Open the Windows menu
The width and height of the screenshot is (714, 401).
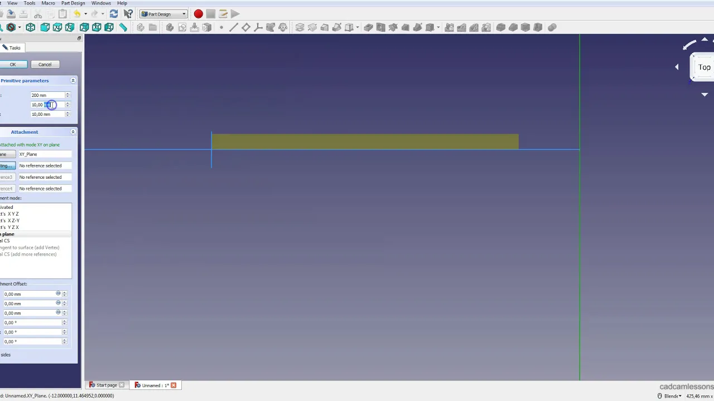point(101,3)
